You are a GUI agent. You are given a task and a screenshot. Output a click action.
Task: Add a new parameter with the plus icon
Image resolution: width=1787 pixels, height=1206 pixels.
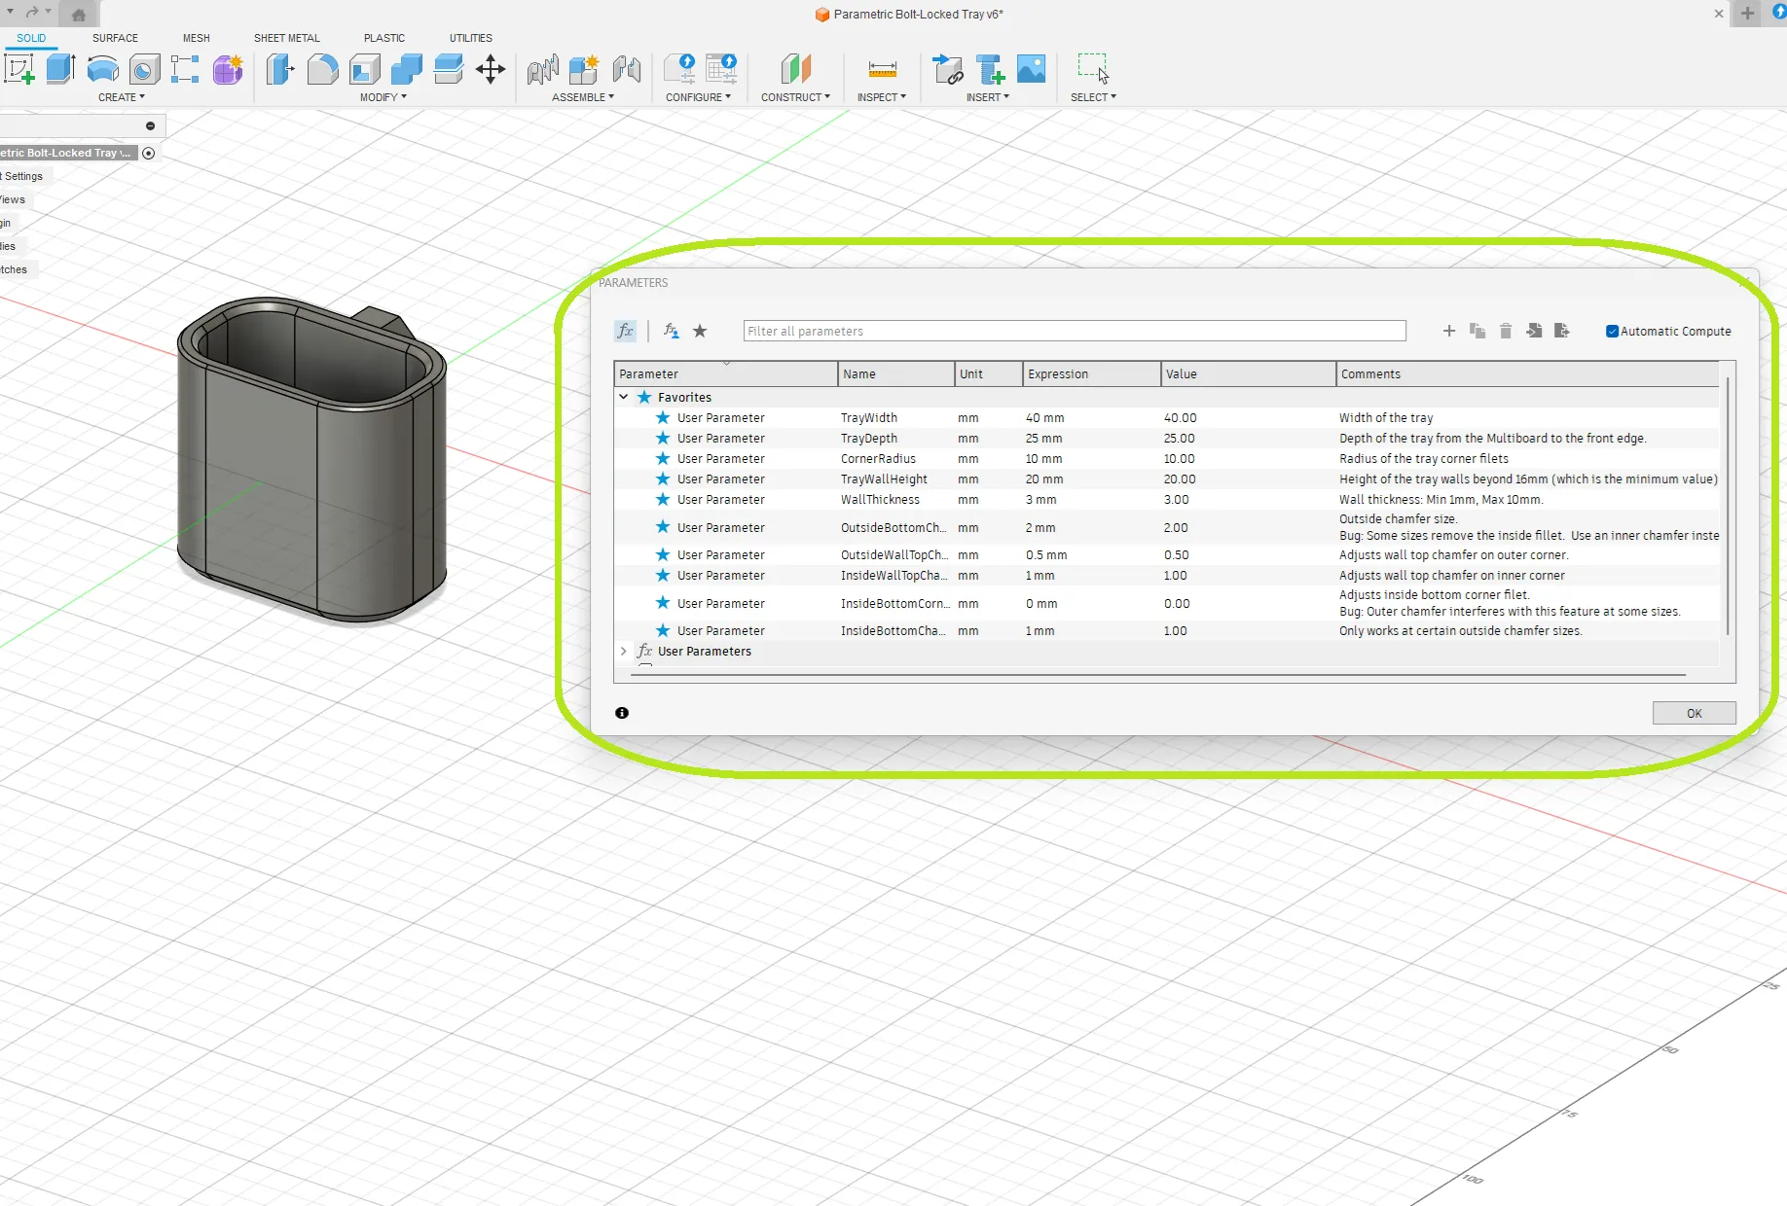[1449, 331]
